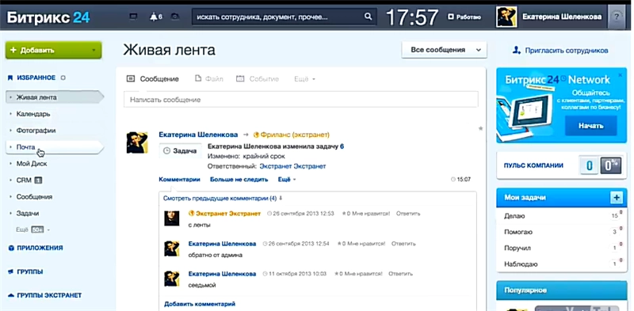Open Почта in the sidebar

point(55,147)
